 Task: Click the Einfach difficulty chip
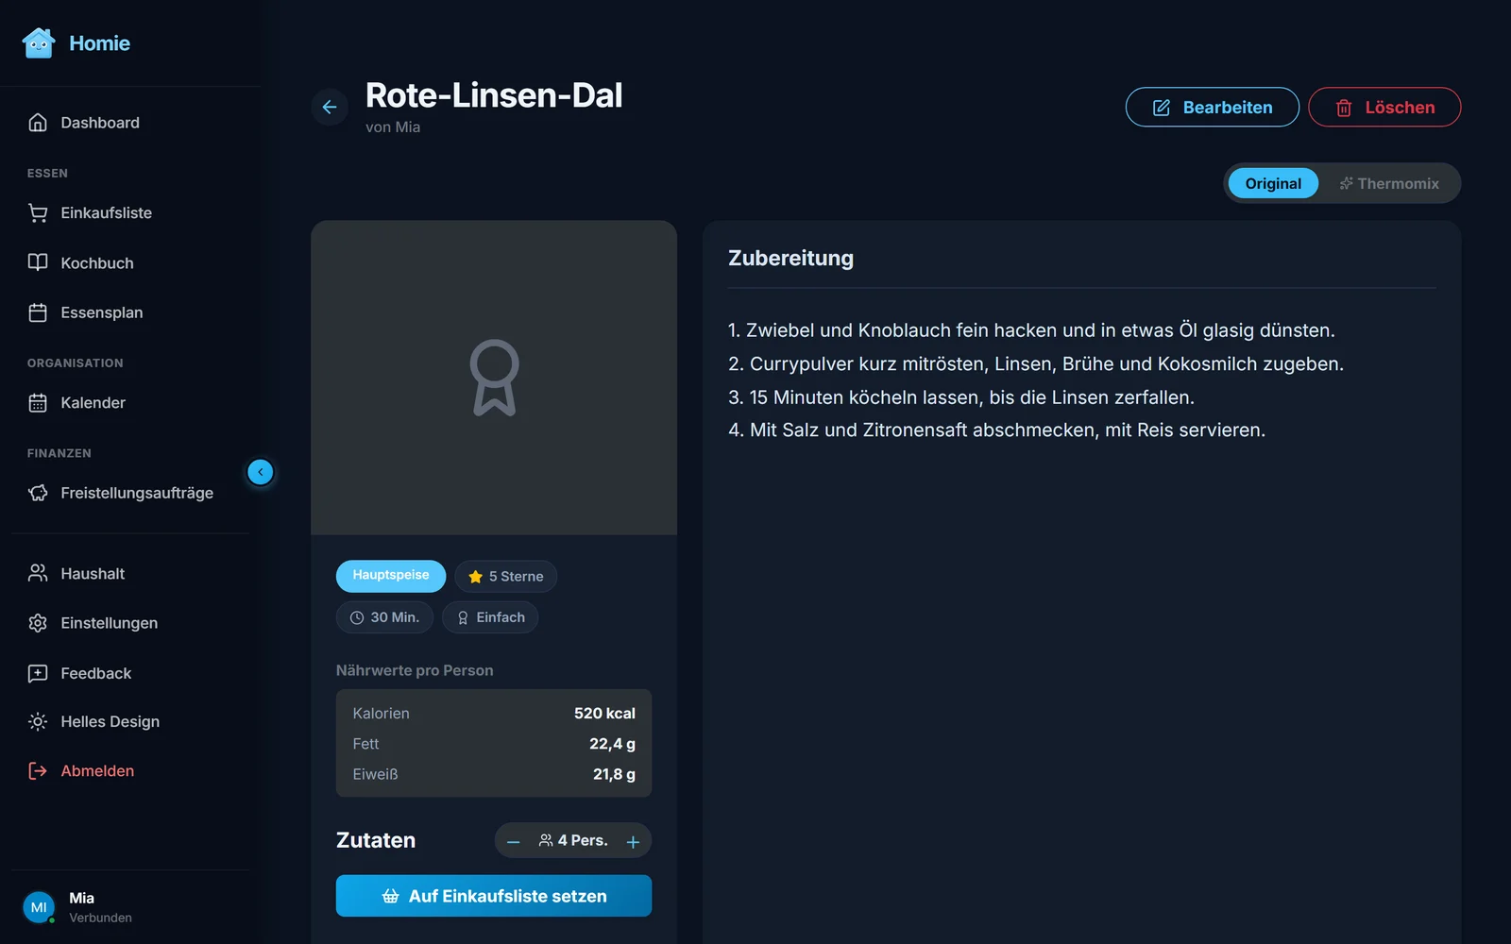point(490,617)
